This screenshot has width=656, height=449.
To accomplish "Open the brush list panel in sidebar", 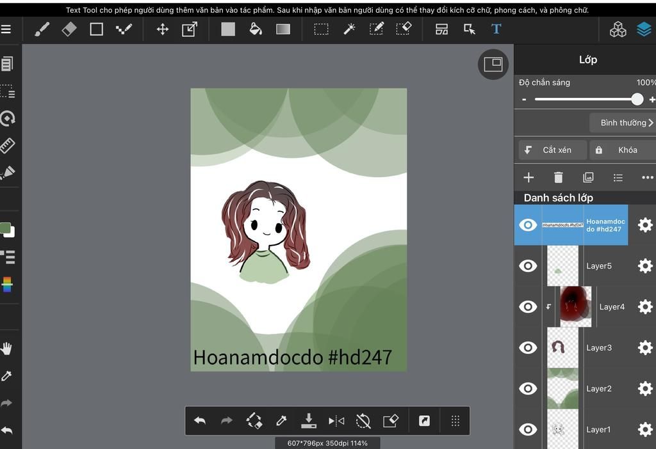I will tap(8, 257).
